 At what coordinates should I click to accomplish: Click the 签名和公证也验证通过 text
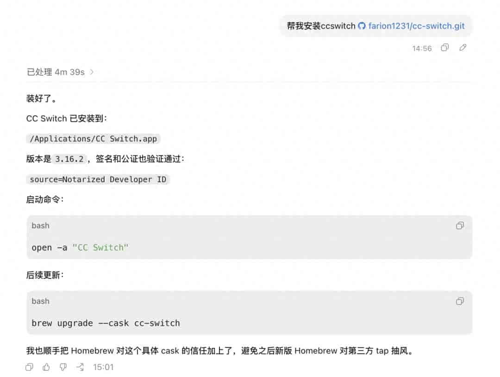[138, 159]
